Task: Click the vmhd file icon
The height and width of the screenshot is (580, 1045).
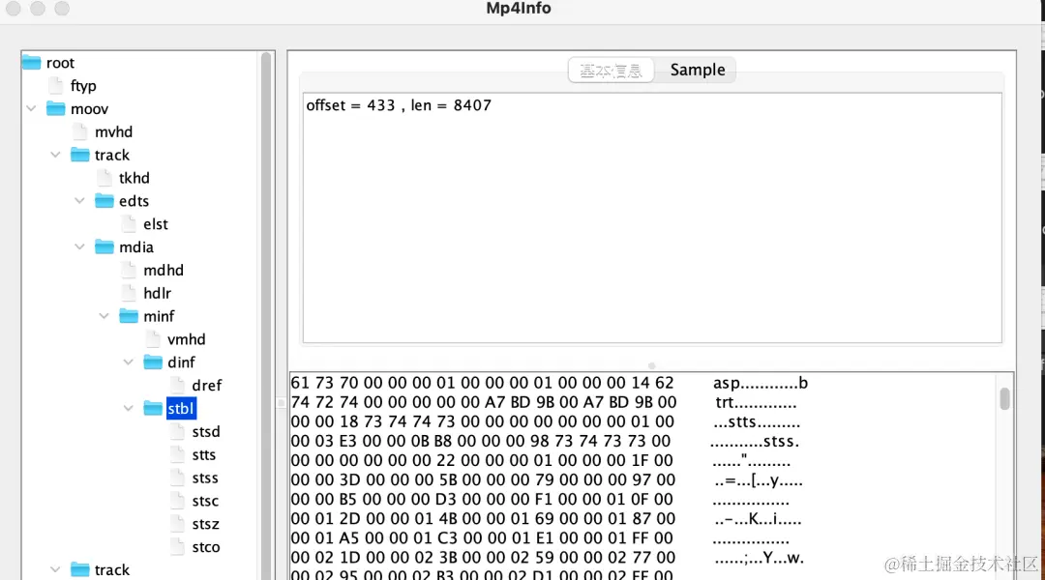Action: click(x=153, y=339)
